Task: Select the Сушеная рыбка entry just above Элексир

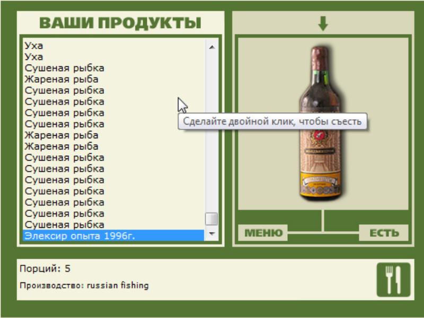Action: coord(113,224)
